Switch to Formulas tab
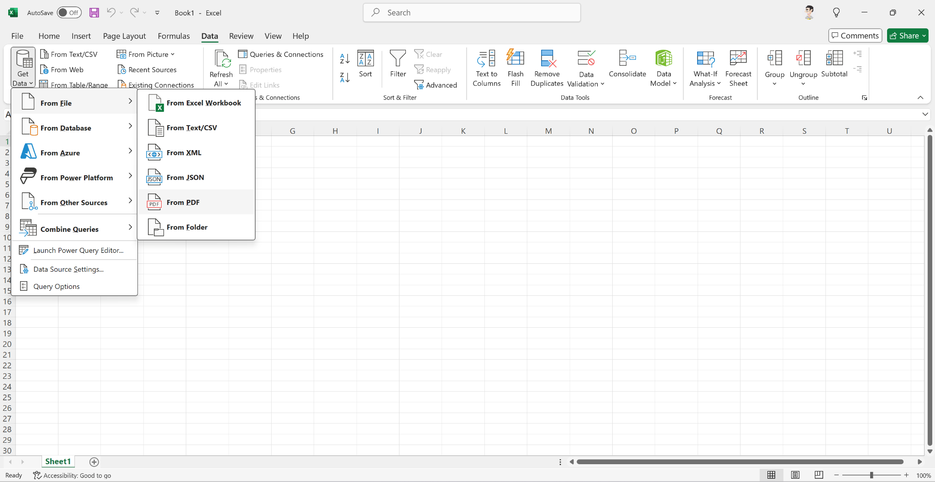 pyautogui.click(x=173, y=36)
